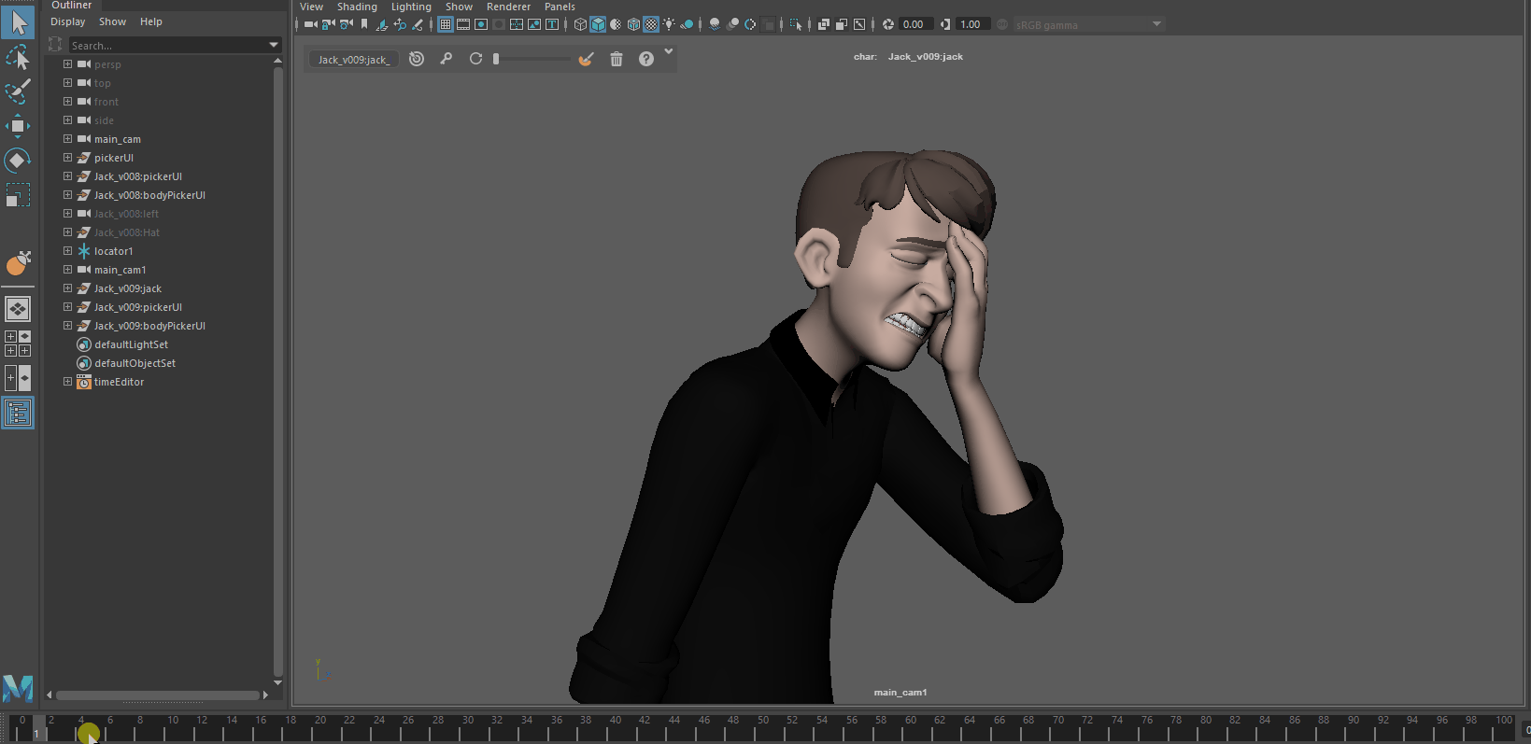The width and height of the screenshot is (1531, 744).
Task: Click the picker slider handle
Action: click(x=496, y=59)
